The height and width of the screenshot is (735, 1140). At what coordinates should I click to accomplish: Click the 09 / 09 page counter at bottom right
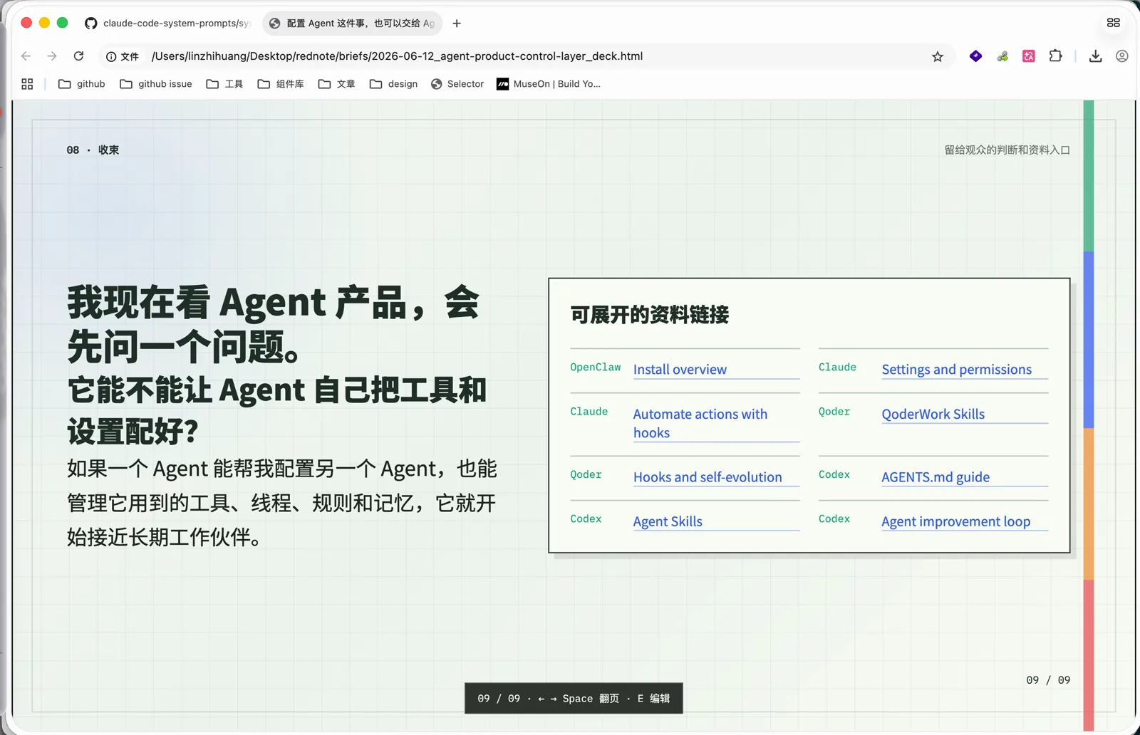click(x=1048, y=680)
